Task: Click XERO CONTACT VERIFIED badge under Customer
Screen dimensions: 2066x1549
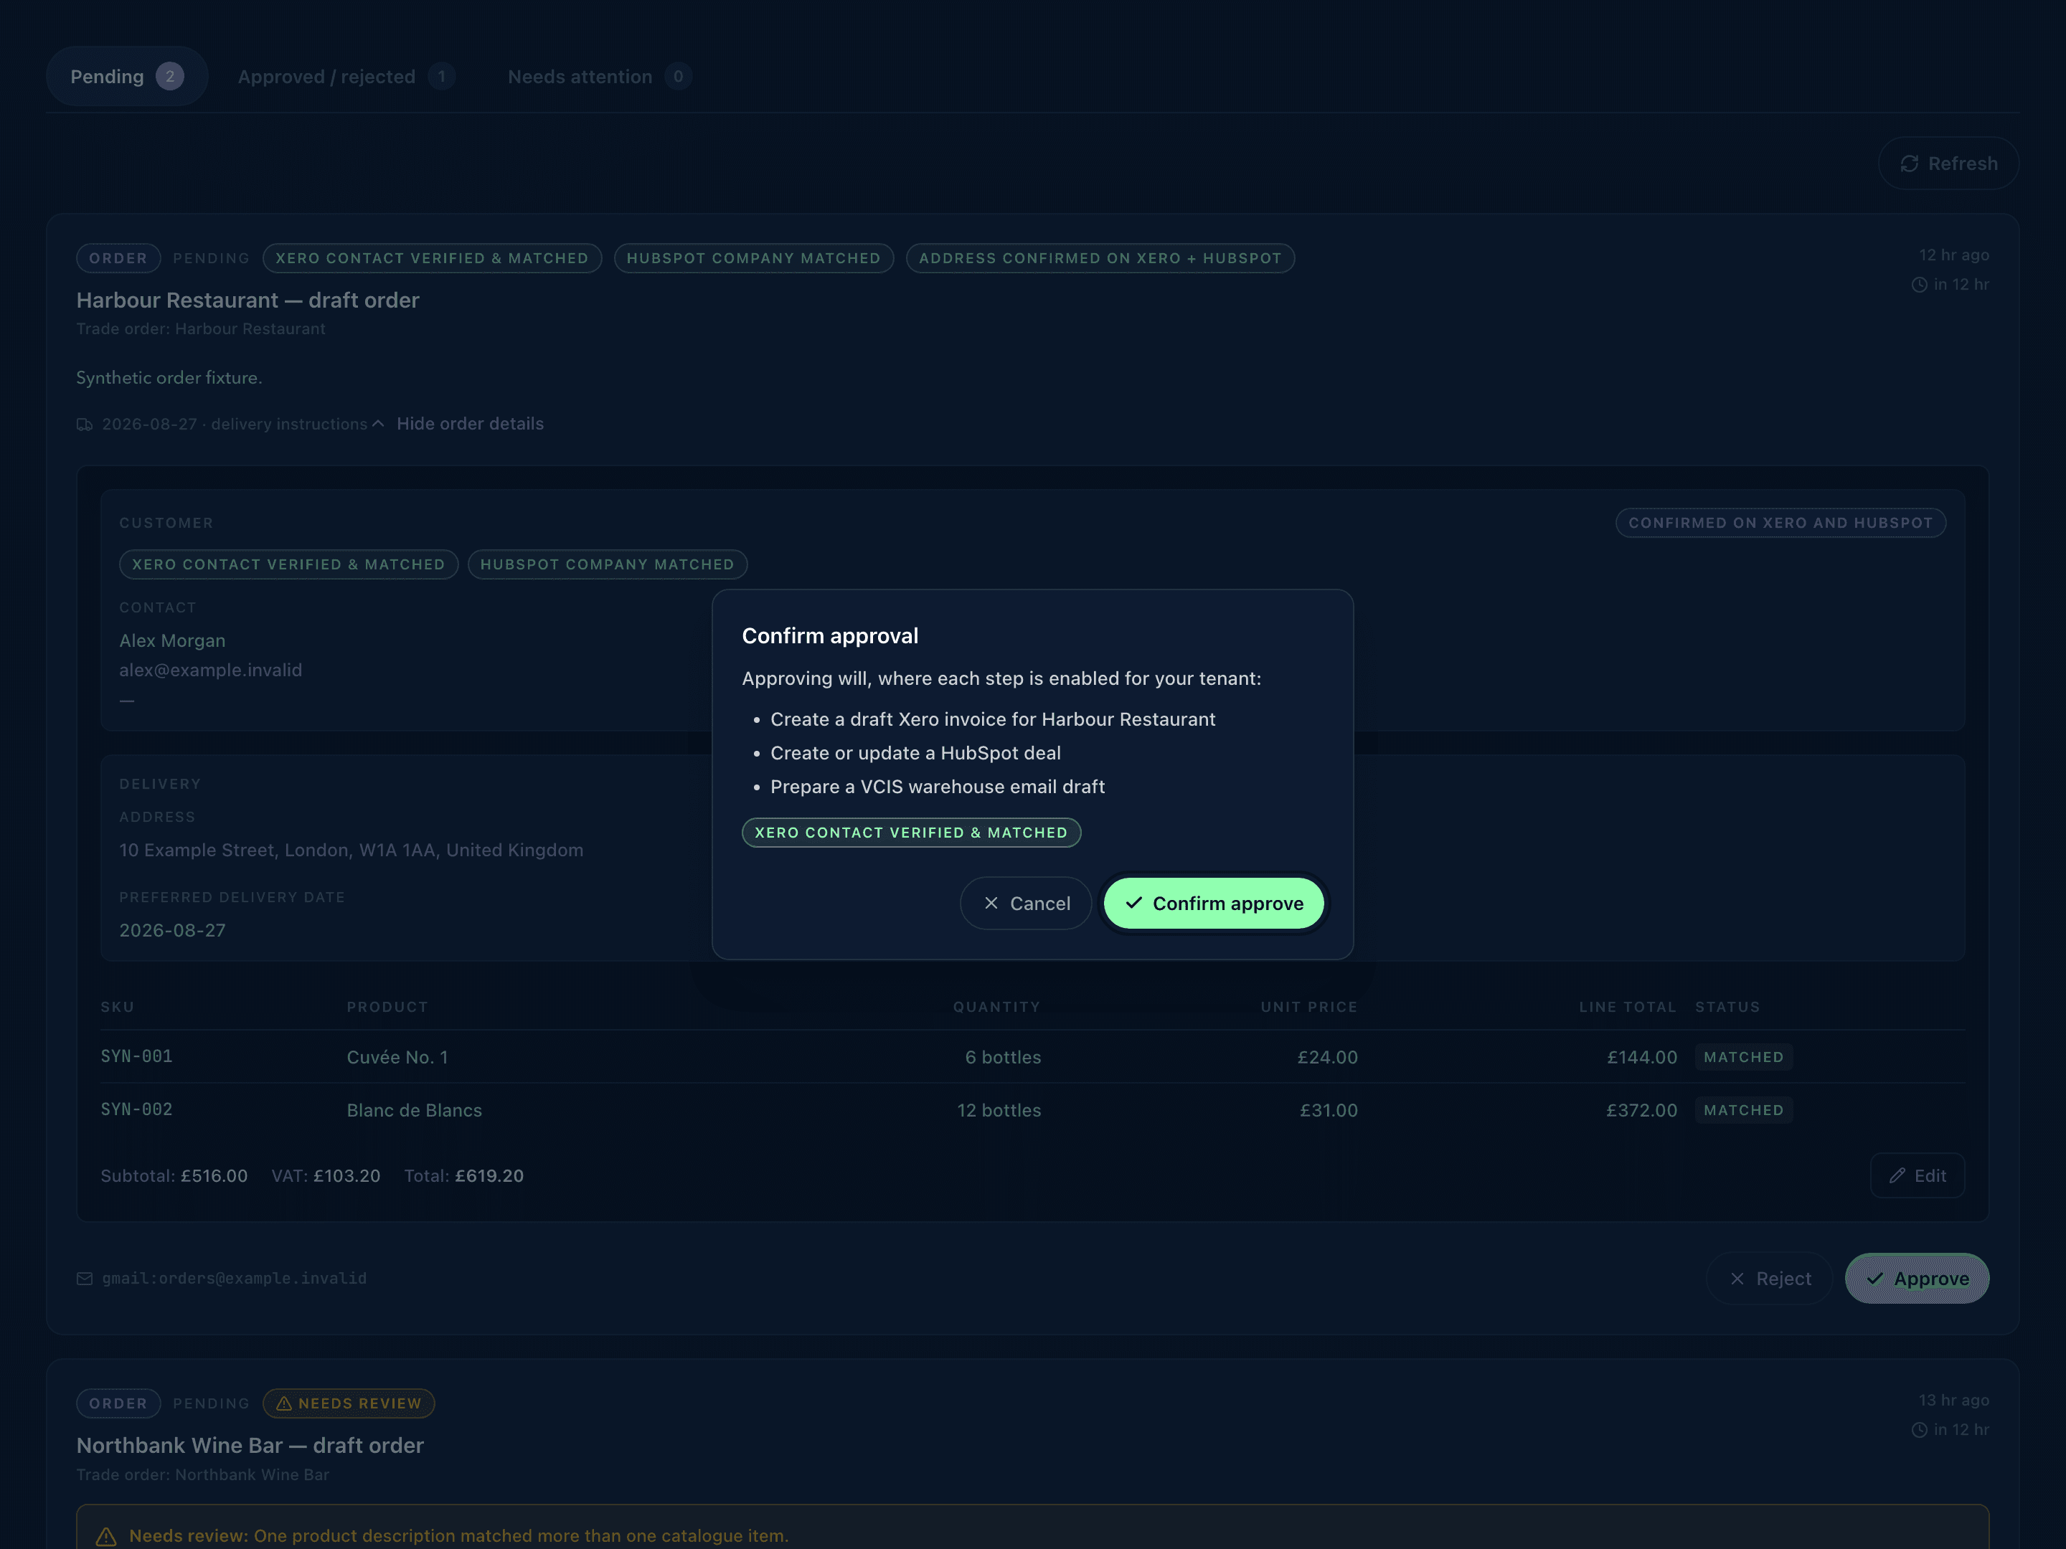Action: click(288, 565)
